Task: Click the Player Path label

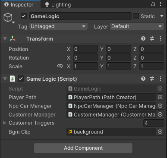Action: pyautogui.click(x=22, y=98)
